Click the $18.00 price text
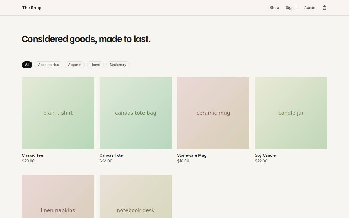Image resolution: width=349 pixels, height=218 pixels. point(183,161)
